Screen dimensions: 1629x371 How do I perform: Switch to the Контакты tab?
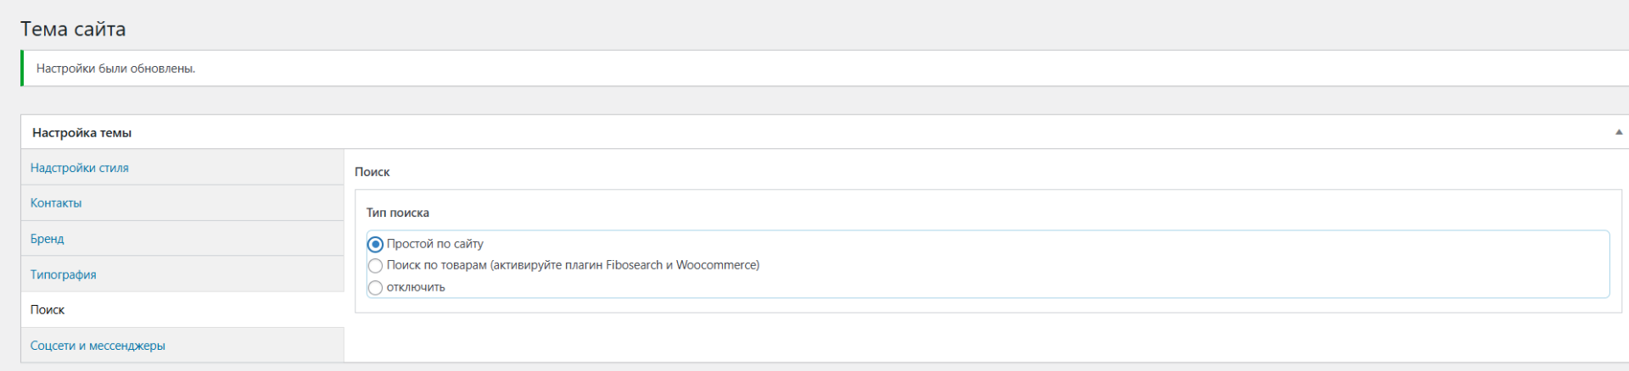click(x=56, y=203)
